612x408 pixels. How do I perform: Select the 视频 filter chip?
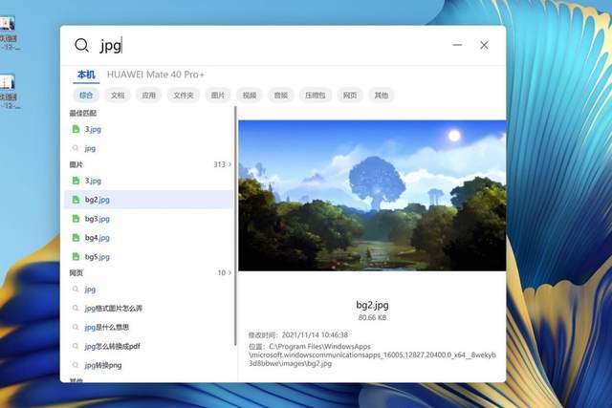pos(249,96)
